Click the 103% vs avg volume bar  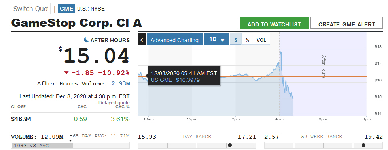42,145
